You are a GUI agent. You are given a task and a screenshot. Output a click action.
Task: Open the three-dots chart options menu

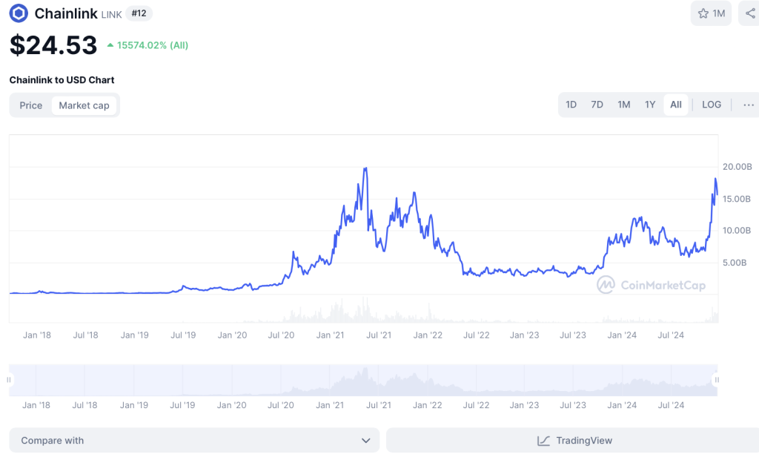coord(749,105)
